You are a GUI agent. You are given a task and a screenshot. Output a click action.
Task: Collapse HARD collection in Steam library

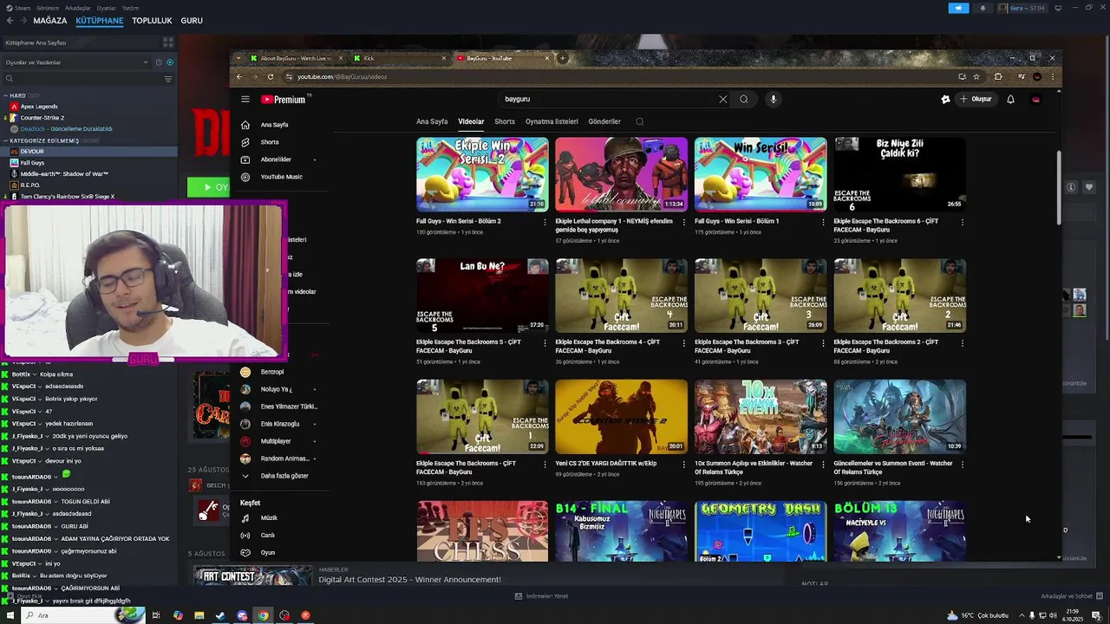5,95
